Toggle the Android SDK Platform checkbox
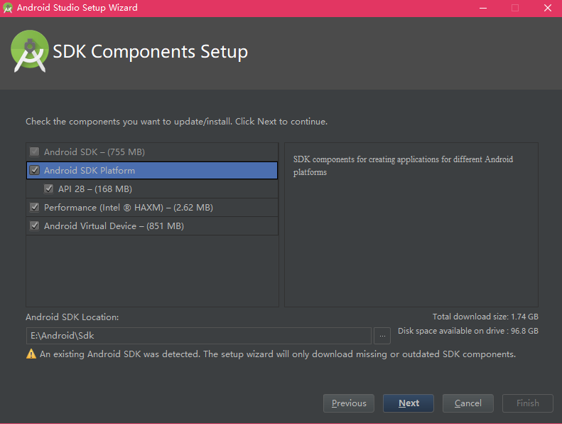 [x=35, y=170]
